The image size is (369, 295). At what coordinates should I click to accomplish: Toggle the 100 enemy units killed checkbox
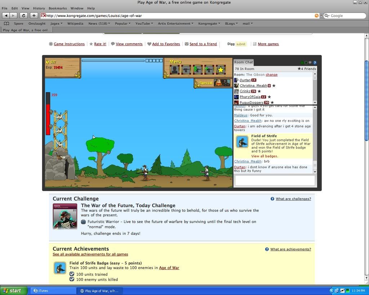[x=72, y=279]
